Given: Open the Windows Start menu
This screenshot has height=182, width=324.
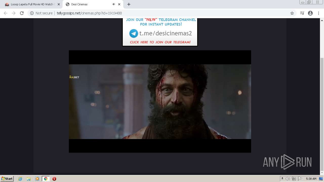Looking at the screenshot, I should coord(7,178).
